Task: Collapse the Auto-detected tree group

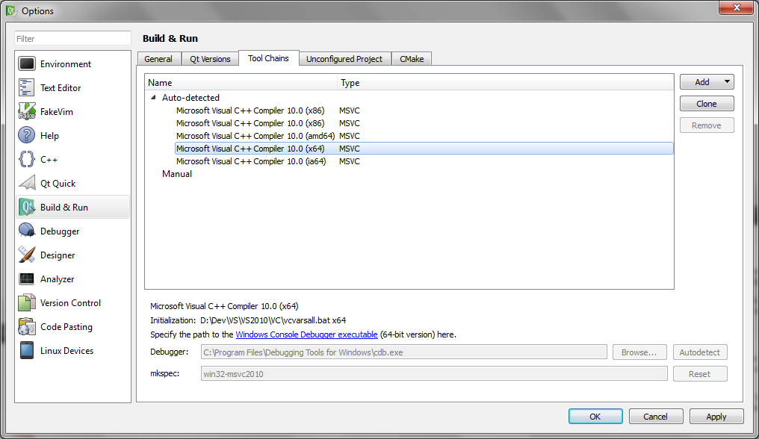Action: coord(154,98)
